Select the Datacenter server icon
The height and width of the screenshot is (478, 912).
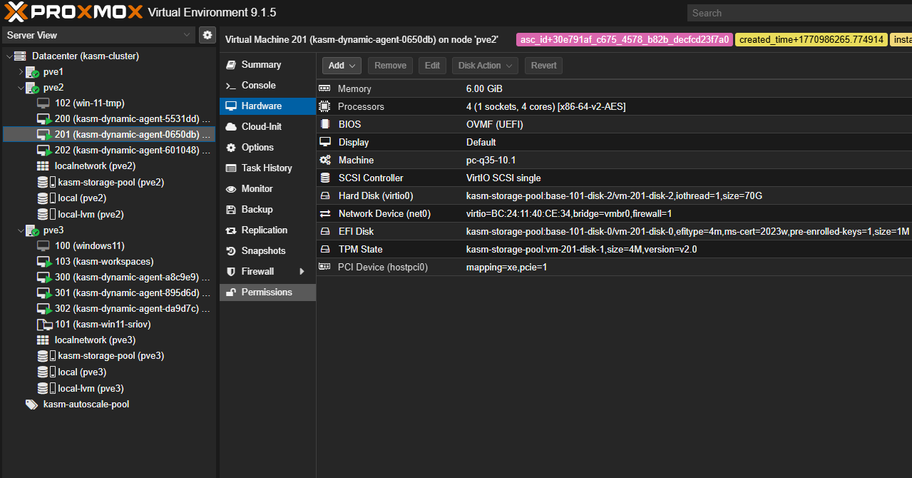pyautogui.click(x=20, y=56)
